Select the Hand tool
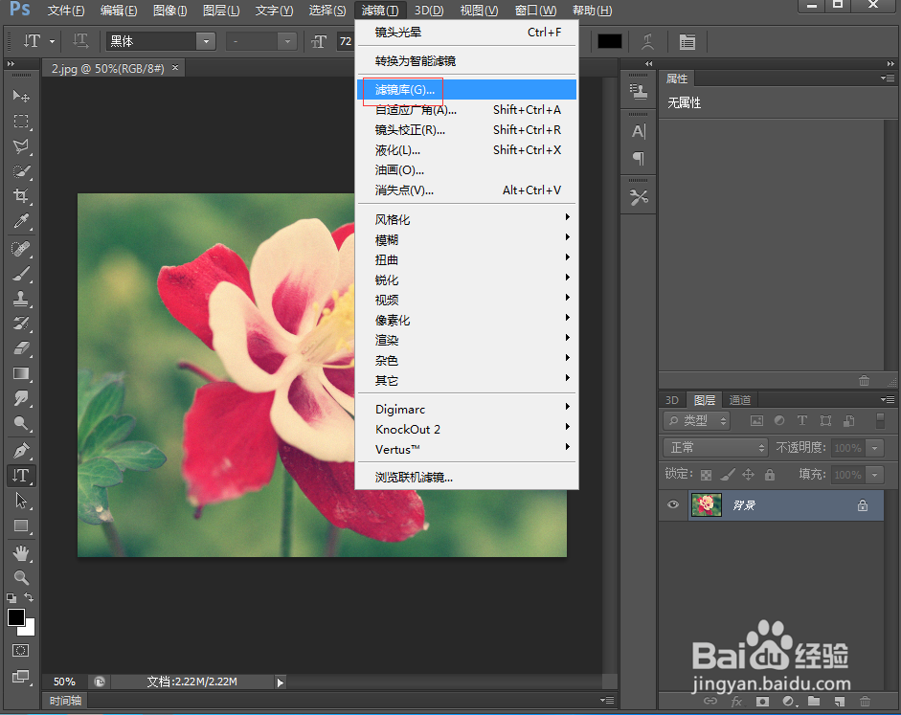This screenshot has width=901, height=715. (x=21, y=553)
